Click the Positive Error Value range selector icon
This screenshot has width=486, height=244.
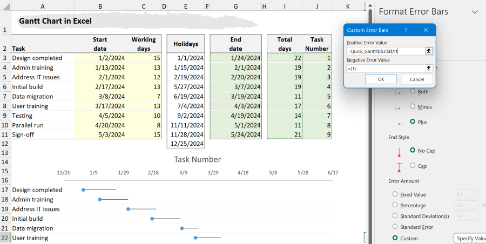tap(429, 51)
